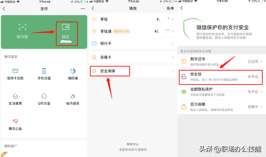Tap 未开启 status on 安全锁 row

click(253, 77)
